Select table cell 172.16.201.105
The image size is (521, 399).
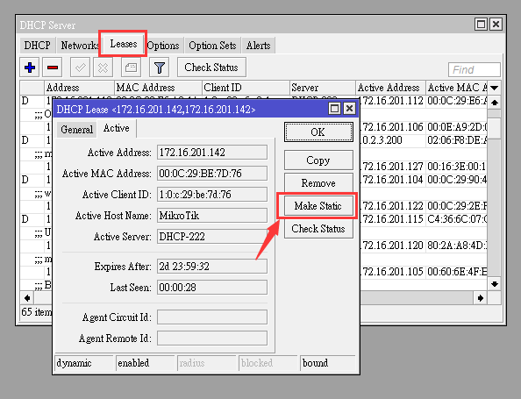click(x=392, y=272)
